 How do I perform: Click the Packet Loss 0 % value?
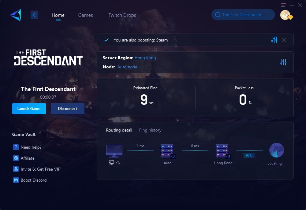[245, 100]
